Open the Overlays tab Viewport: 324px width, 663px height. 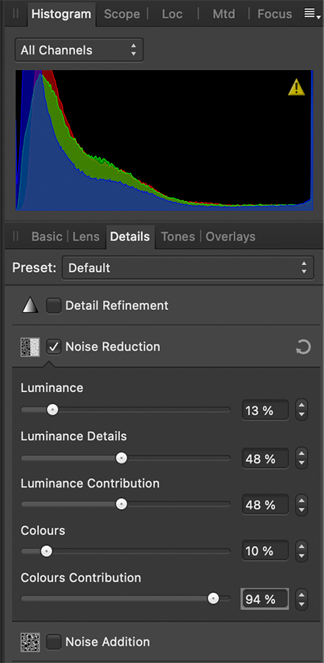point(230,236)
